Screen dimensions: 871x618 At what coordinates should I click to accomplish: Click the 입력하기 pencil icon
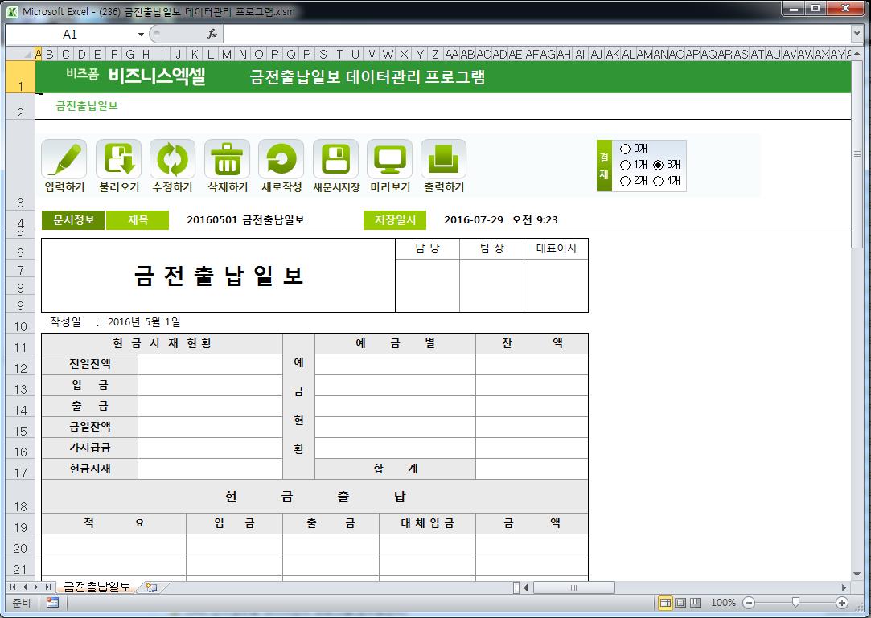(x=64, y=160)
